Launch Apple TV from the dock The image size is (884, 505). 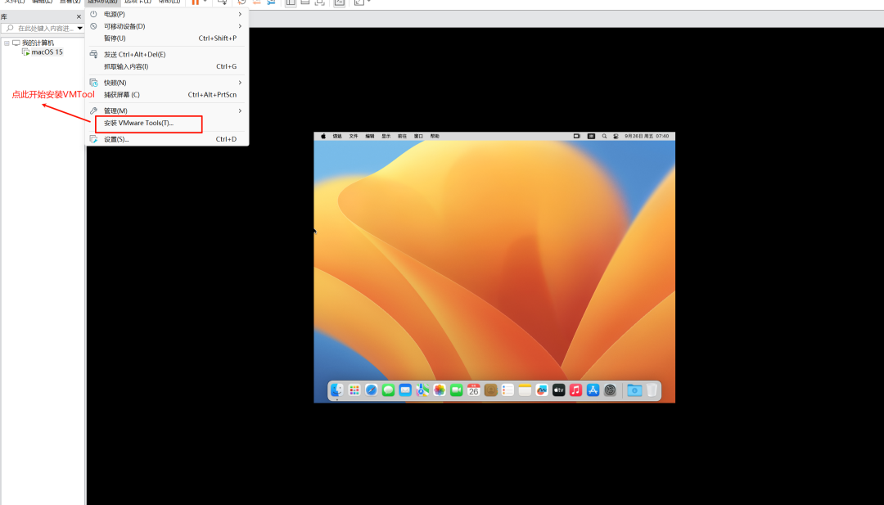click(x=559, y=390)
